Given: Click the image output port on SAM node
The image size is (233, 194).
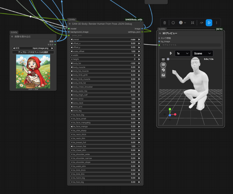Looking at the screenshot, I should pos(142,28).
